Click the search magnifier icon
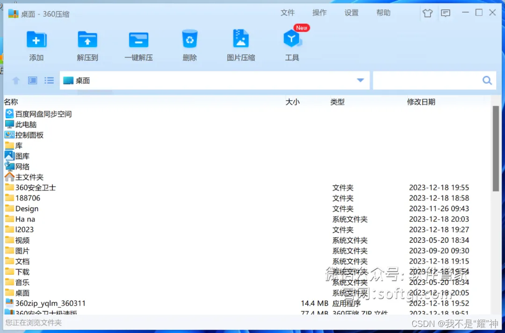This screenshot has width=505, height=333. [487, 80]
